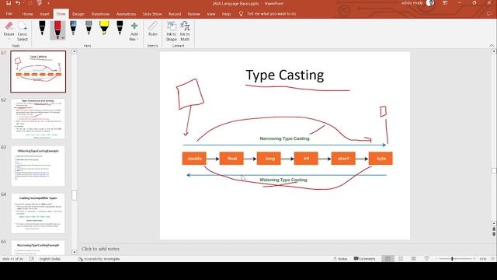
Task: Click the byte box in diagram
Action: (x=381, y=159)
